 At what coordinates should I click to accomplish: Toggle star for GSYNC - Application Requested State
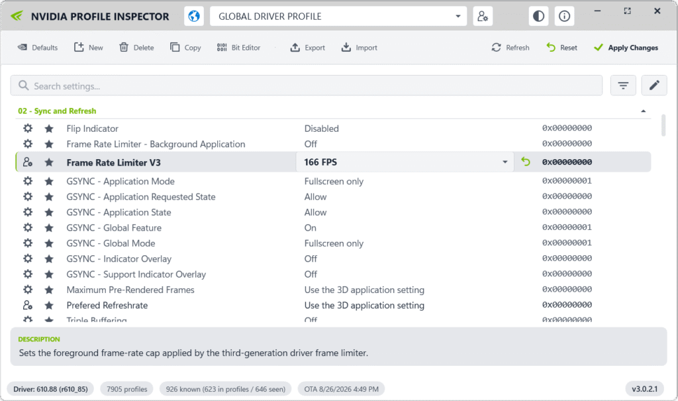pos(49,197)
